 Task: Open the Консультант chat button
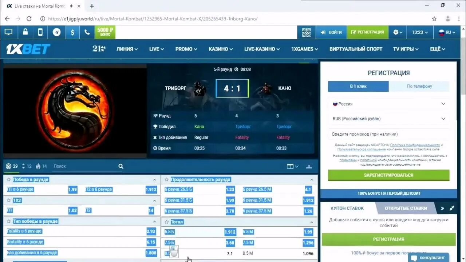[428, 258]
